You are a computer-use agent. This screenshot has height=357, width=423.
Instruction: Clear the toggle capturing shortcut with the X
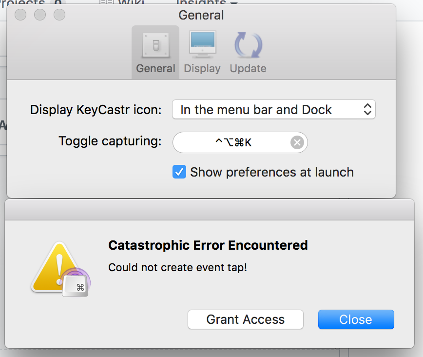[x=297, y=142]
